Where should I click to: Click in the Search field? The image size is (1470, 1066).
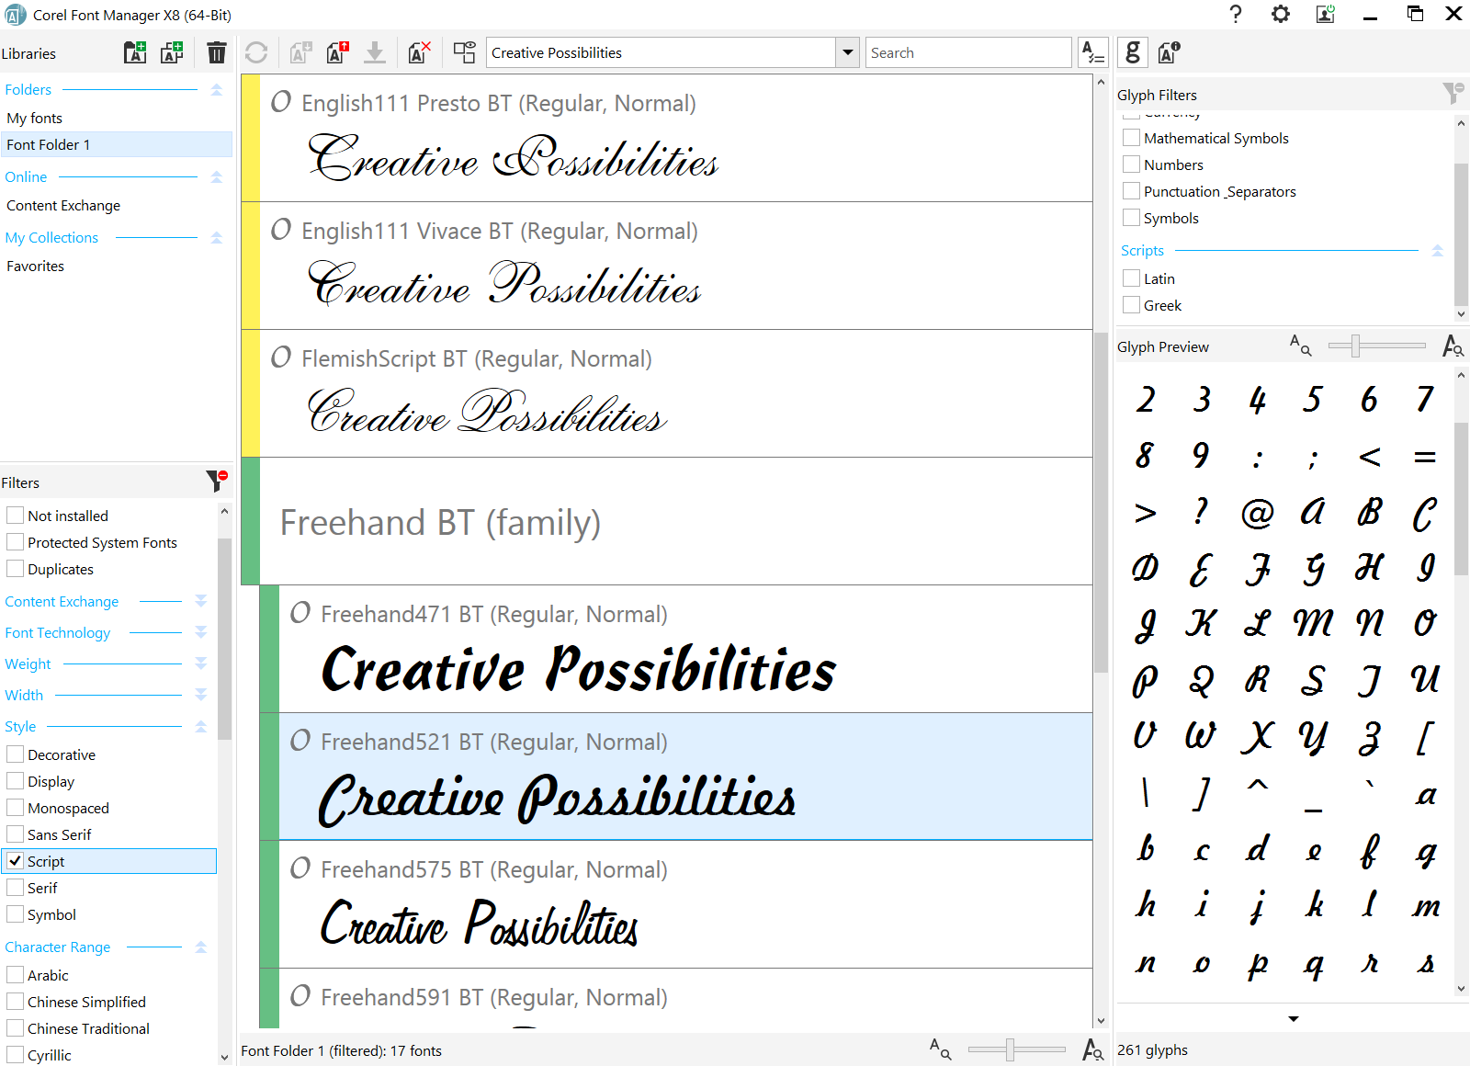(x=968, y=52)
